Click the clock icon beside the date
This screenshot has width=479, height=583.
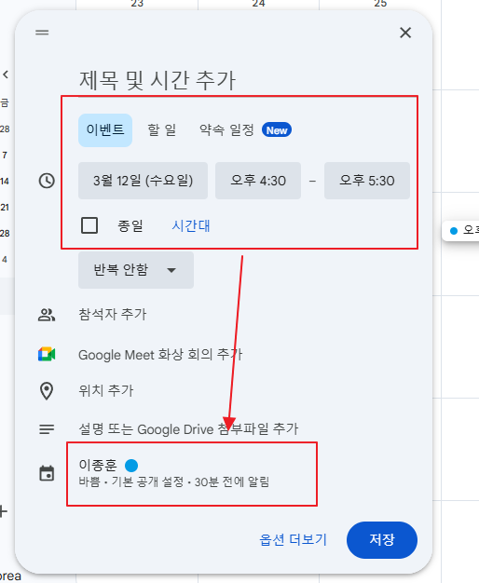[47, 181]
